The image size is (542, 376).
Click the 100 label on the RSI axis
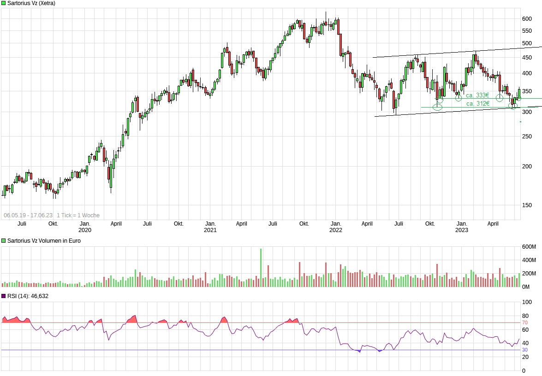click(527, 302)
